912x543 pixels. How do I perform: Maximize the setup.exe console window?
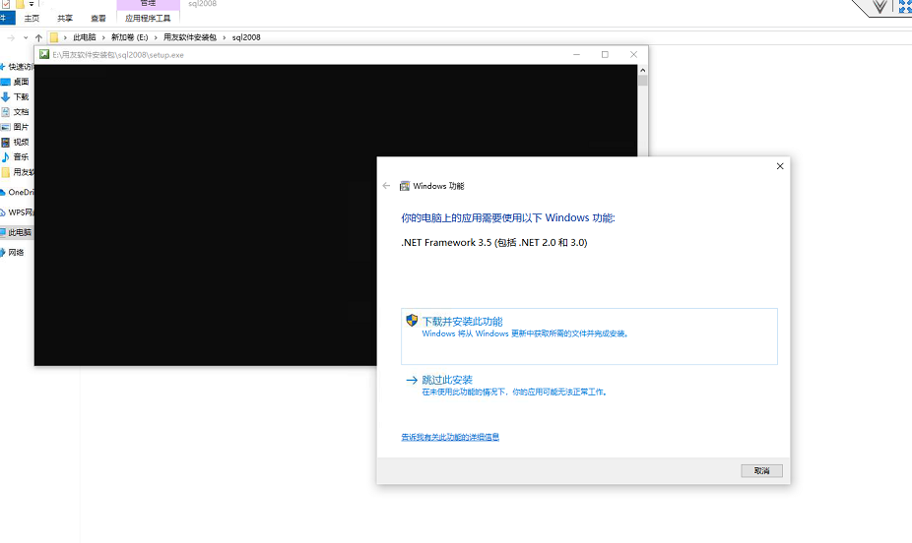click(605, 54)
